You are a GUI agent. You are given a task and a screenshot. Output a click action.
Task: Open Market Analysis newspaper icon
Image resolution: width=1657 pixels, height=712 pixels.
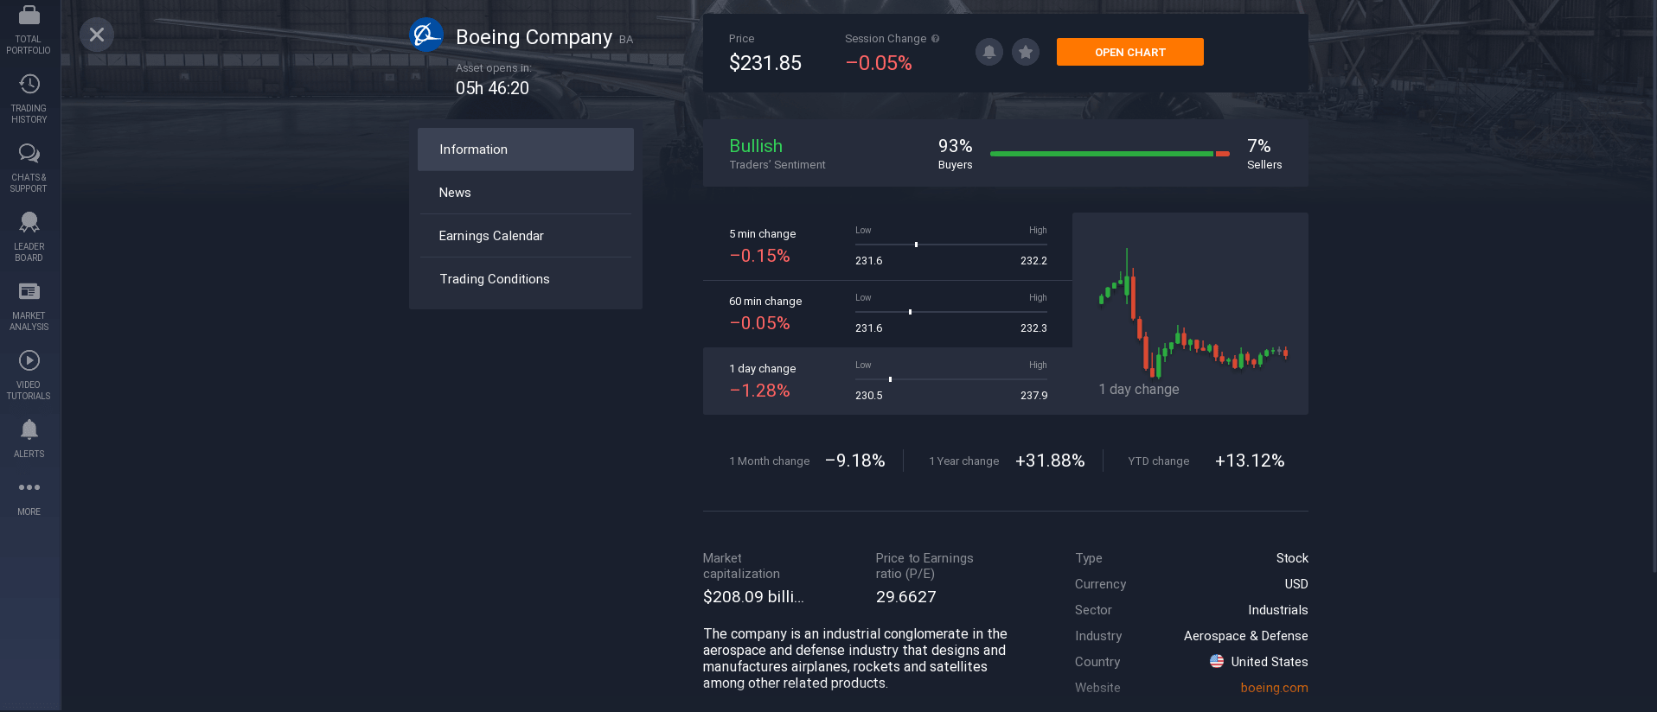pos(29,291)
